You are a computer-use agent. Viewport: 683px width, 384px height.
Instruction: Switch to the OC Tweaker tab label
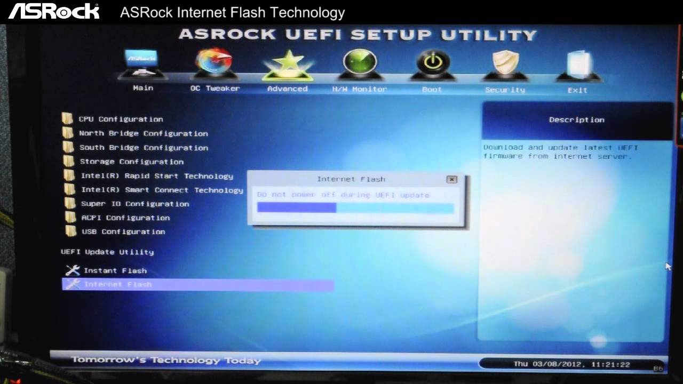[215, 89]
